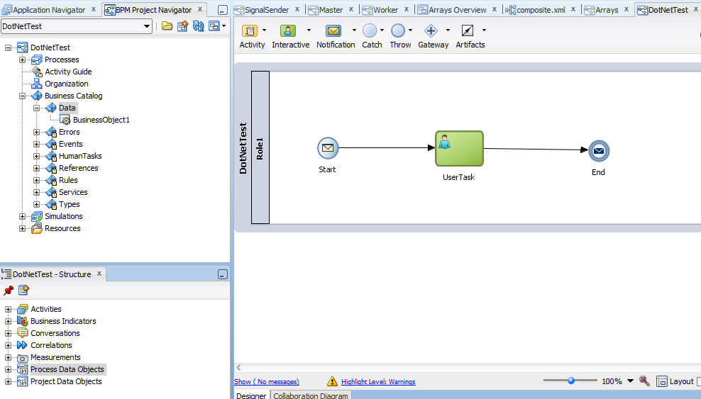This screenshot has height=399, width=701.
Task: Click the Highlight Level: Warnings link
Action: click(378, 382)
